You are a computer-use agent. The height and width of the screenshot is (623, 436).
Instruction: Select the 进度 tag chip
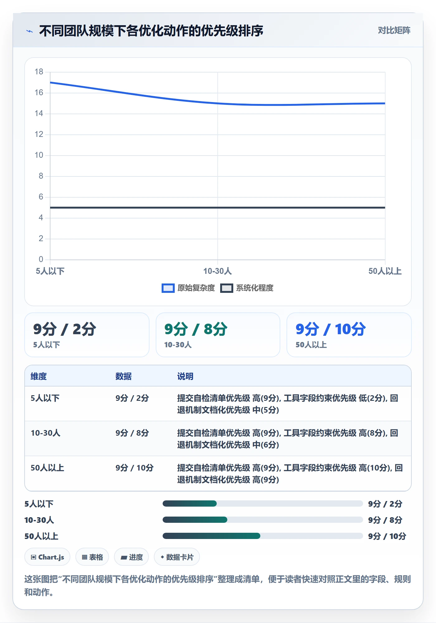point(131,557)
